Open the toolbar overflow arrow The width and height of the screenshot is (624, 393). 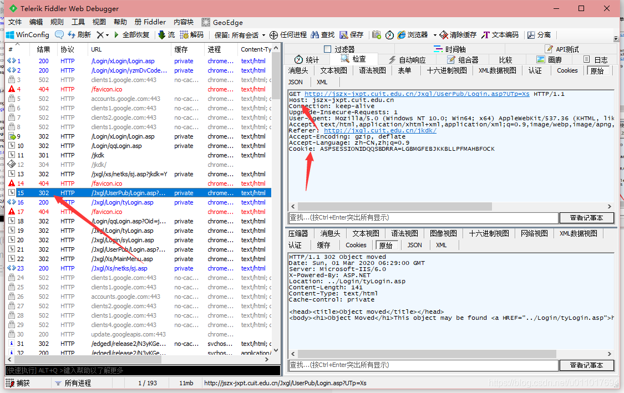(616, 39)
